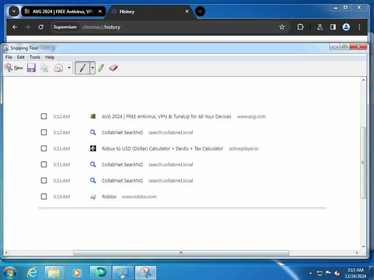The image size is (374, 280).
Task: Open the Chrome Labs flask icon
Action: point(320,27)
